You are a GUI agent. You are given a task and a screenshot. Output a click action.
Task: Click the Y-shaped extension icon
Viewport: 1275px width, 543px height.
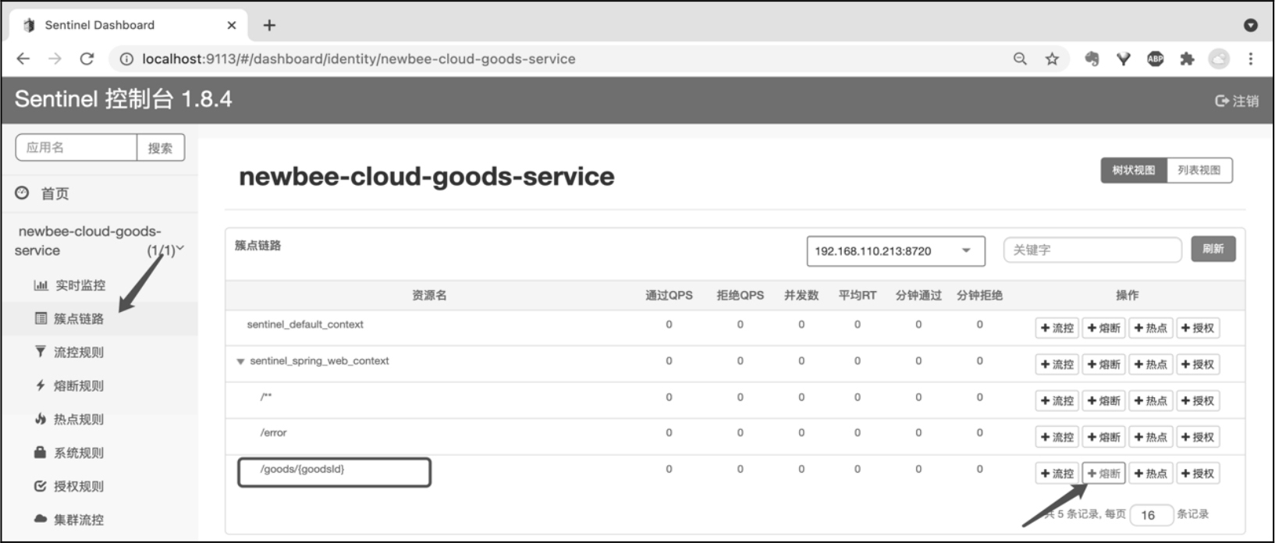point(1124,59)
